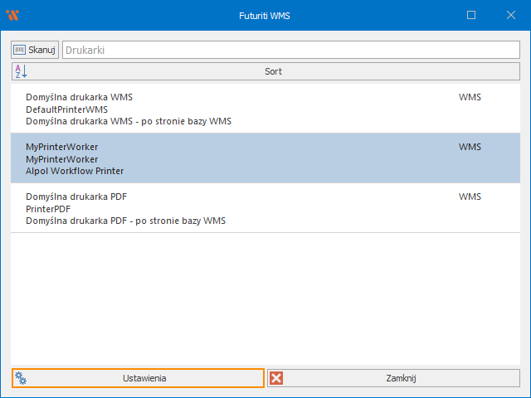The width and height of the screenshot is (531, 398).
Task: Click the red X icon beside Zamknij
Action: coord(276,378)
